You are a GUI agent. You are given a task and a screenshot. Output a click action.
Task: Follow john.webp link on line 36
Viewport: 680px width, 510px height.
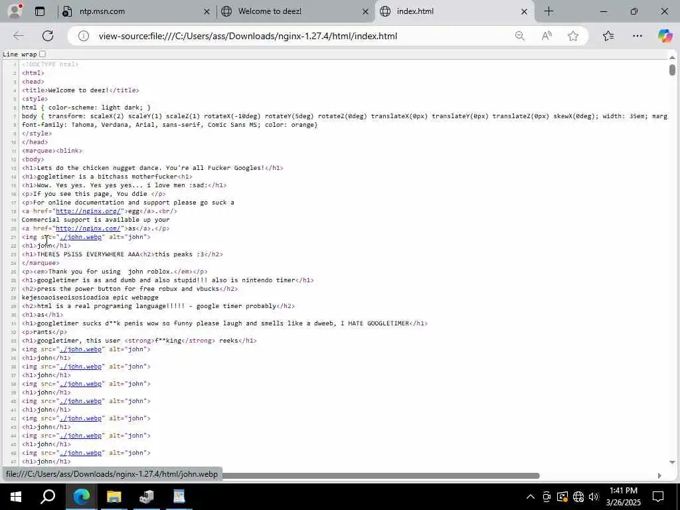80,367
